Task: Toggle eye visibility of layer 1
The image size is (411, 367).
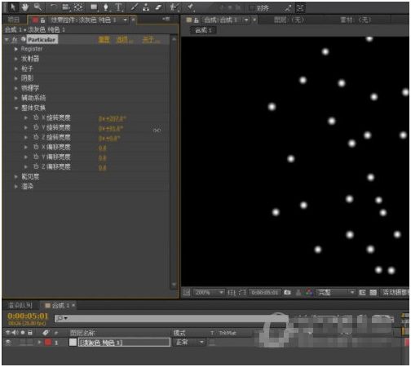Action: pos(8,343)
